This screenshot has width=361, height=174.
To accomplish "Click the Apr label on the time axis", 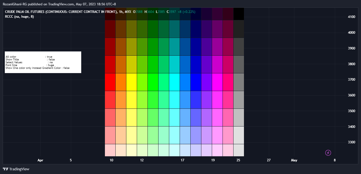I will click(40, 160).
